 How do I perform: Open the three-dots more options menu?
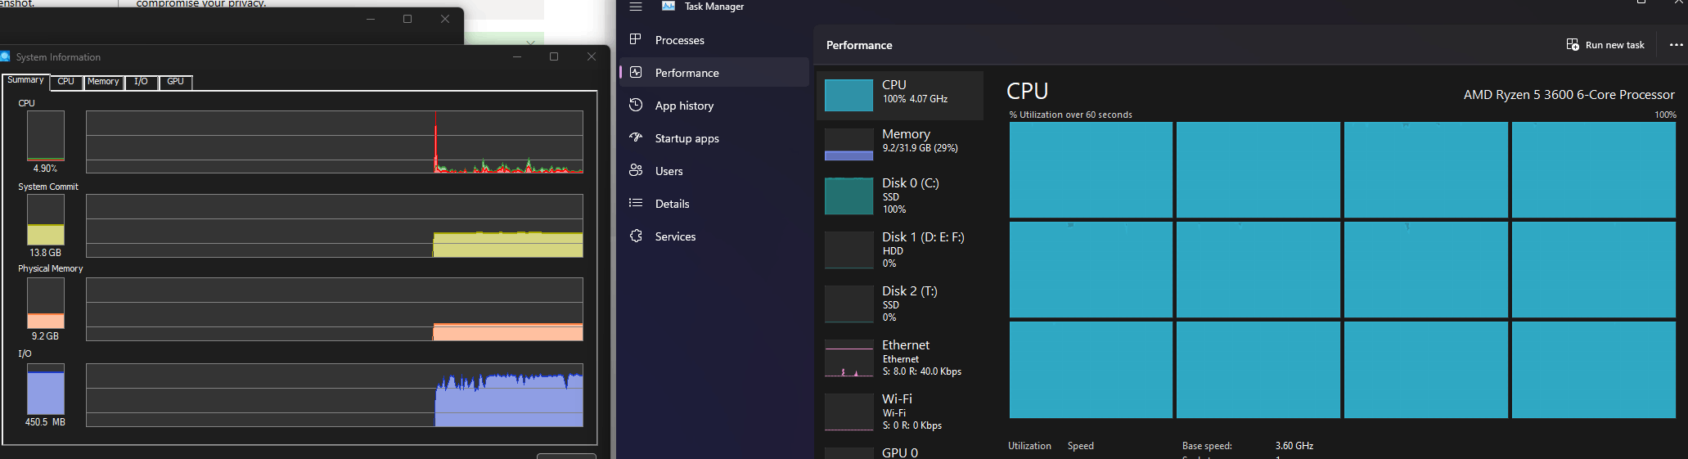point(1676,45)
